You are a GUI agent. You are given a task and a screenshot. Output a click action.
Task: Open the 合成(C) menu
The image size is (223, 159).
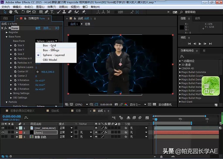[x=29, y=7]
